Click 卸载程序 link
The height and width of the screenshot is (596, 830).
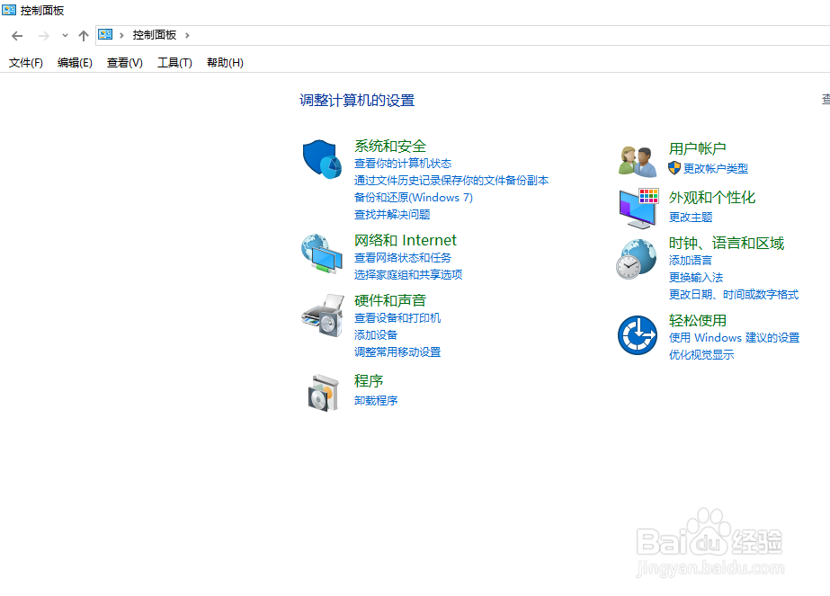coord(376,400)
